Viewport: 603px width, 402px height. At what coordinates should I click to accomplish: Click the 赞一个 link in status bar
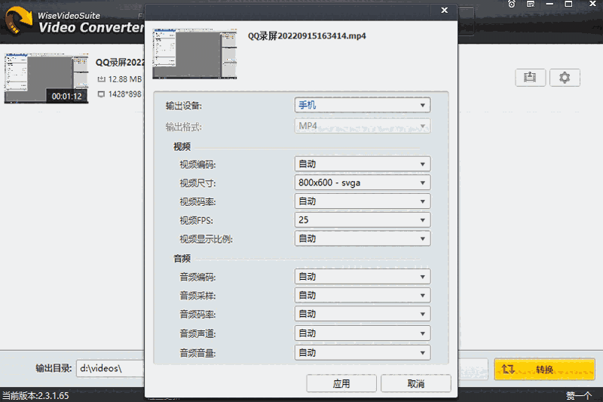point(579,396)
